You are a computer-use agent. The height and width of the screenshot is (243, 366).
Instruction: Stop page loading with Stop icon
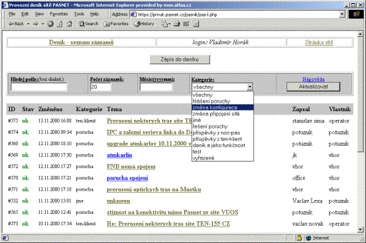click(50, 24)
